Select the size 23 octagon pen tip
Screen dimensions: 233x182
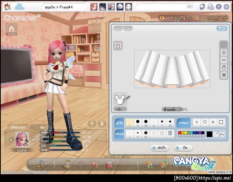tap(146, 134)
